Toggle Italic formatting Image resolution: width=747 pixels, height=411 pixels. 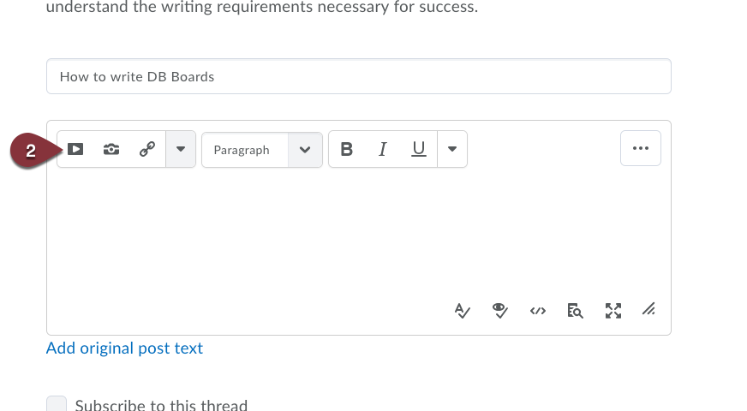383,149
